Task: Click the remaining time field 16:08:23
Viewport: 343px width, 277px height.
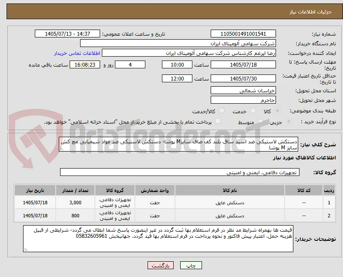Action: click(x=85, y=65)
